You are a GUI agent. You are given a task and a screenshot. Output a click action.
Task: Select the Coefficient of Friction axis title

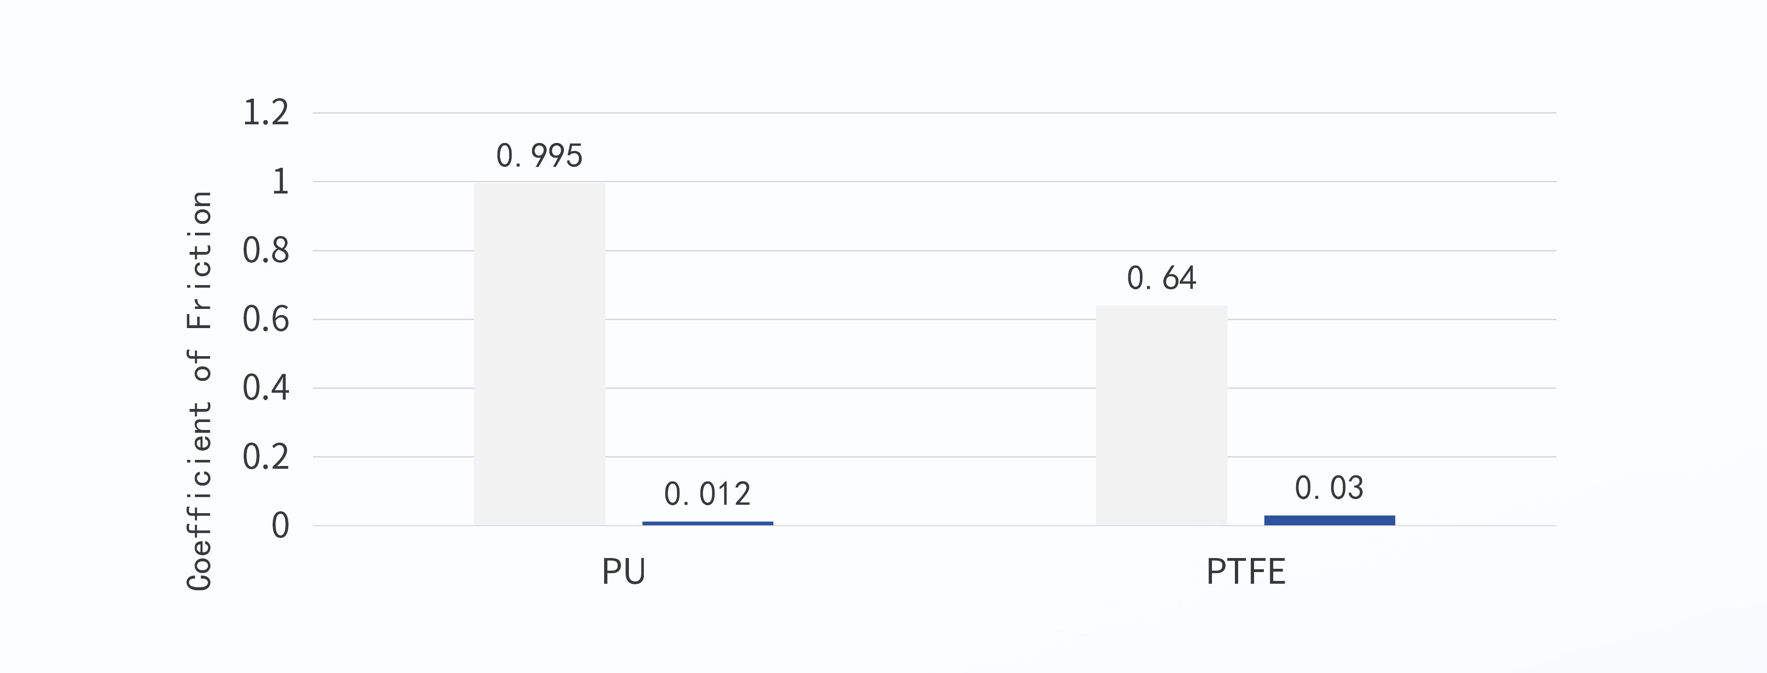tap(199, 391)
